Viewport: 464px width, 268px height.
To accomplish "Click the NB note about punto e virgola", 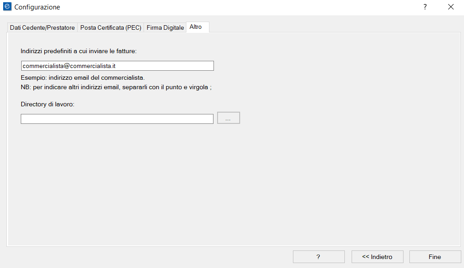I will pyautogui.click(x=116, y=87).
